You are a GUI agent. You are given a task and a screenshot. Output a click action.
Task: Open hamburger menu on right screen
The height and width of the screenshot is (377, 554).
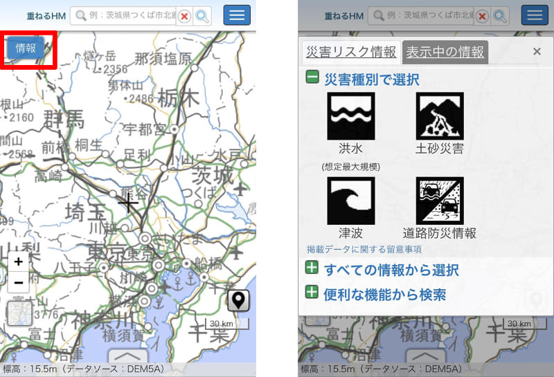point(535,15)
